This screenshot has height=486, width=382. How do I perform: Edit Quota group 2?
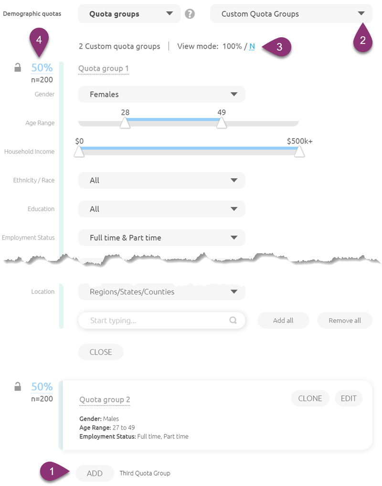349,399
